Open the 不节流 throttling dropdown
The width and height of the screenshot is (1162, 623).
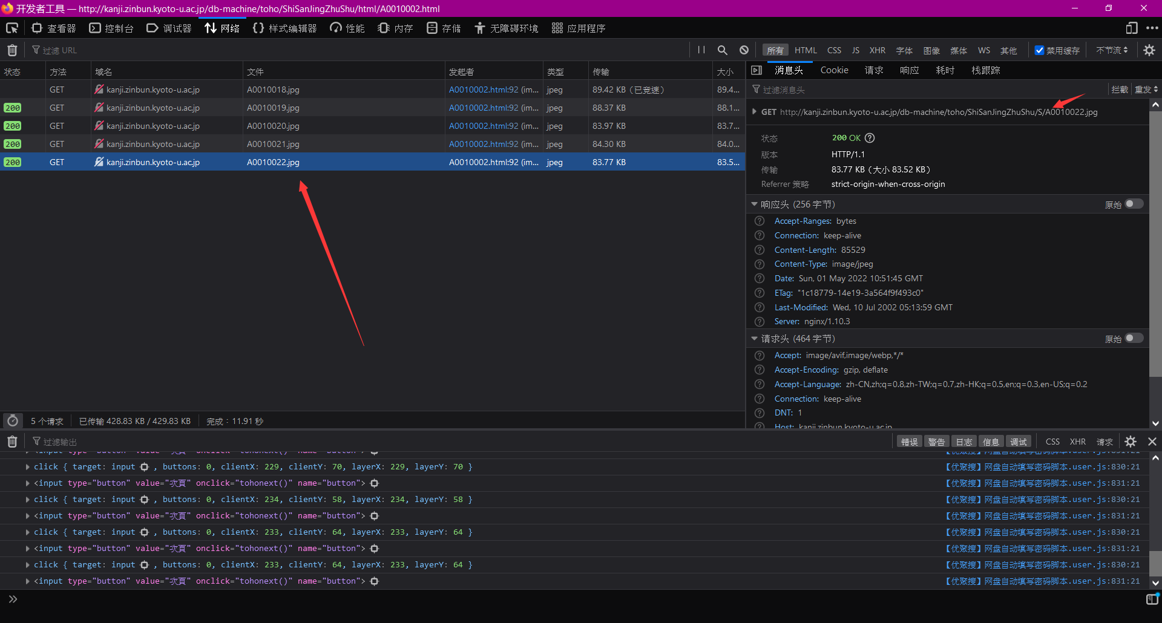[x=1112, y=50]
